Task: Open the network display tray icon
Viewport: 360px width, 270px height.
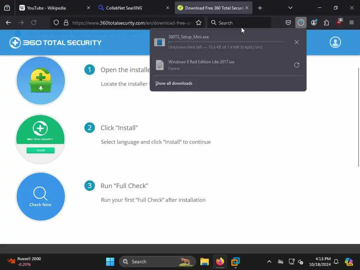Action: point(291,262)
